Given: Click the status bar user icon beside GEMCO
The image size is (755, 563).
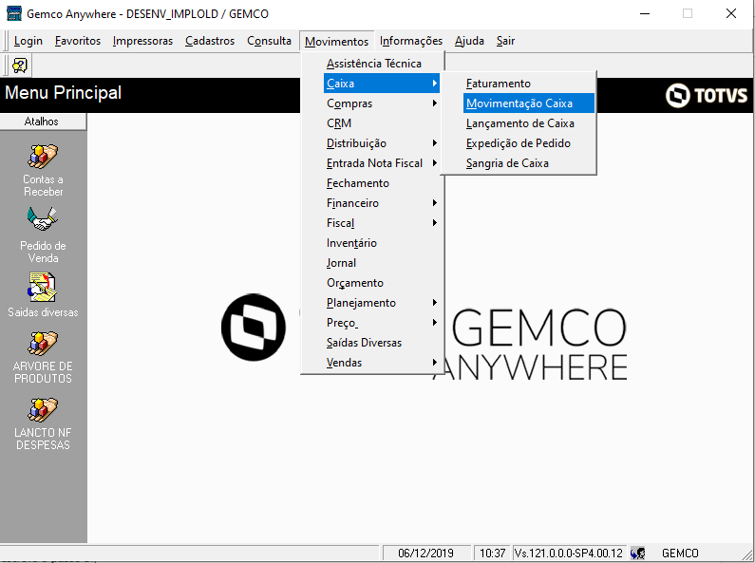Looking at the screenshot, I should [637, 553].
